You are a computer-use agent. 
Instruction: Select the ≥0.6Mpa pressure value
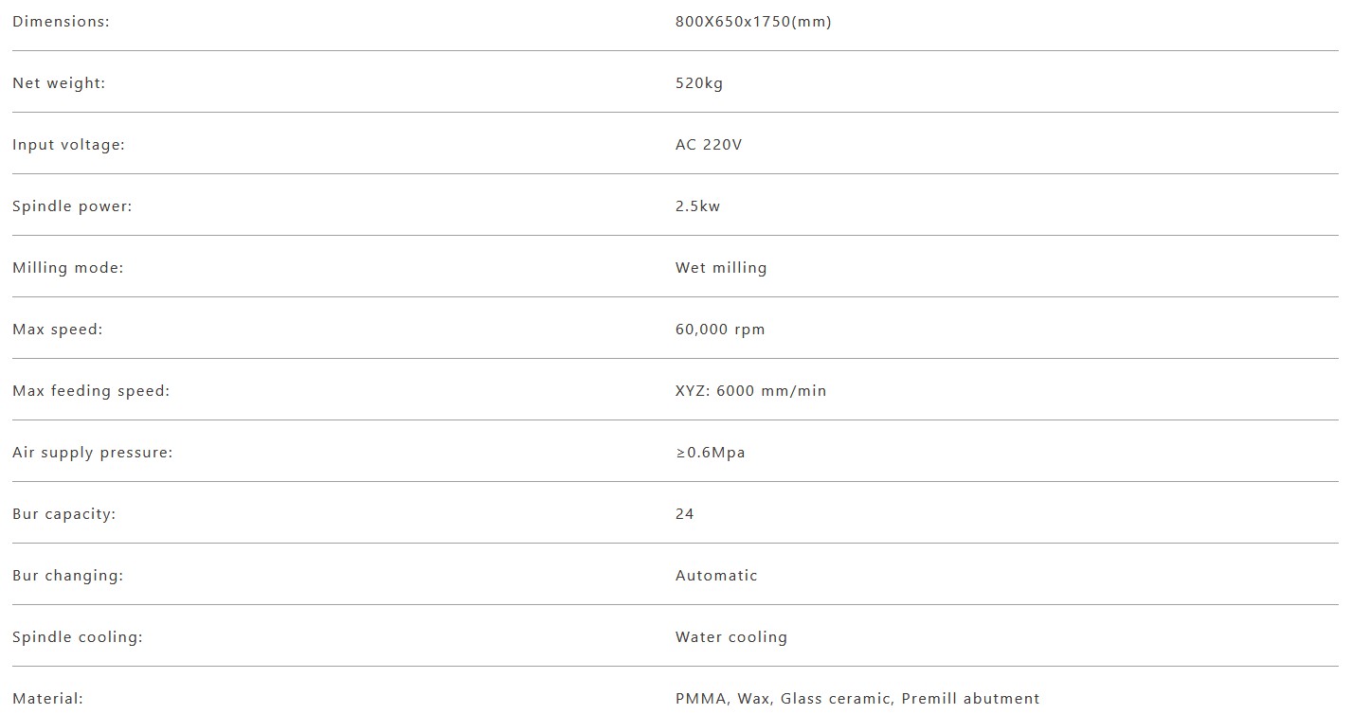tap(711, 453)
